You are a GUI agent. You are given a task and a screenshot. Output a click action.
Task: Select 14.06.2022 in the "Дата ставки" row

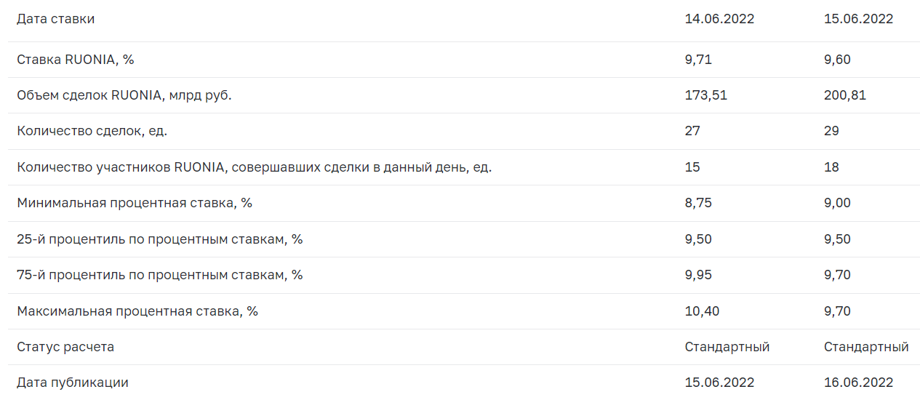tap(719, 20)
